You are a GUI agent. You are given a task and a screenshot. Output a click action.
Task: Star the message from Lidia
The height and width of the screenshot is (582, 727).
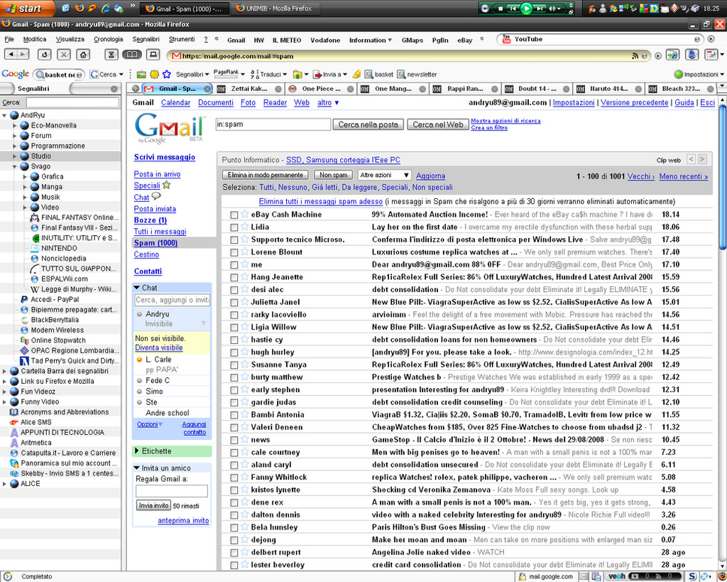[x=245, y=227]
